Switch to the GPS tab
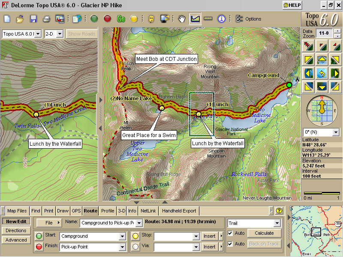Screen dimensions: 343x257 (76, 211)
